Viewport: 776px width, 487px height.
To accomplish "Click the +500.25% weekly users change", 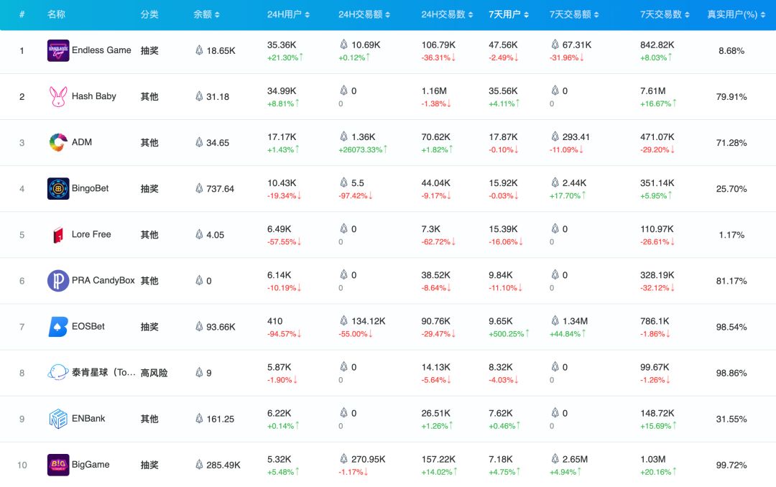I will pyautogui.click(x=509, y=333).
